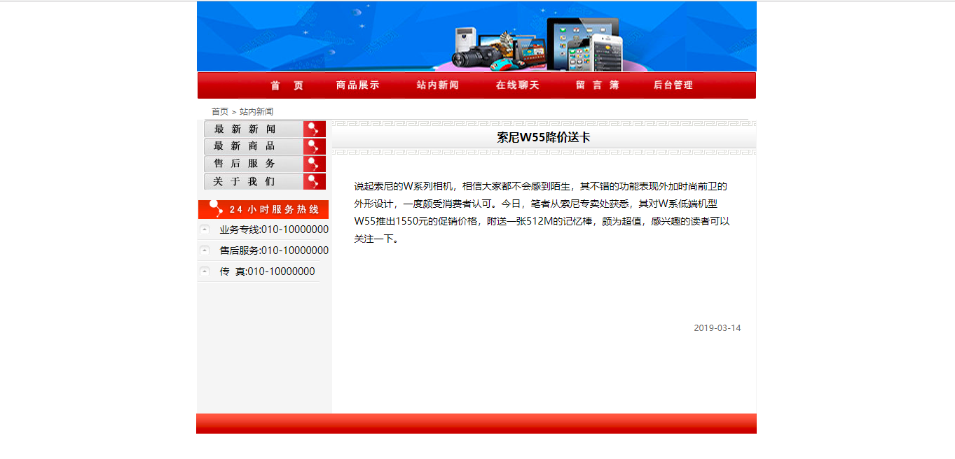Viewport: 955px width, 459px height.
Task: Select 站内新闻 in the red navigation bar
Action: pos(437,85)
